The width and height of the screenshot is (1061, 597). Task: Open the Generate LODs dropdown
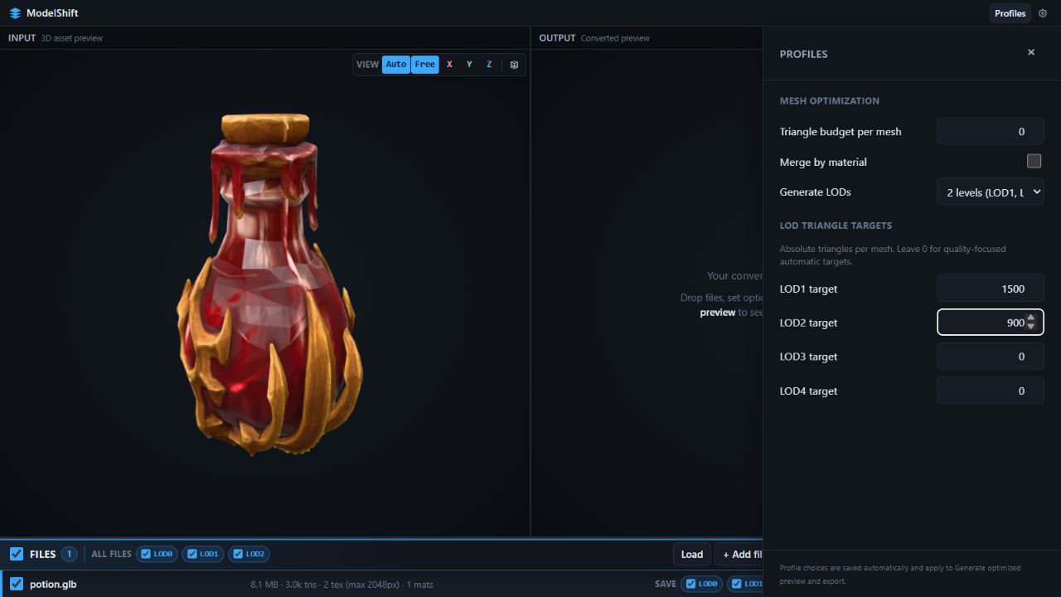[991, 192]
